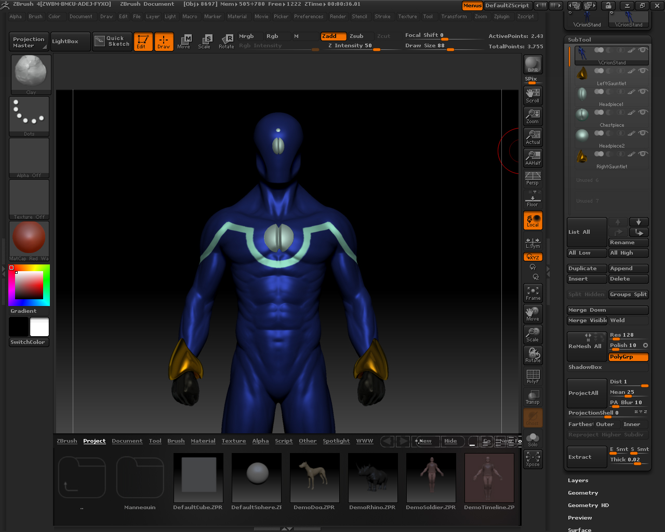Viewport: 665px width, 532px height.
Task: Click the Frame view icon
Action: (x=533, y=293)
